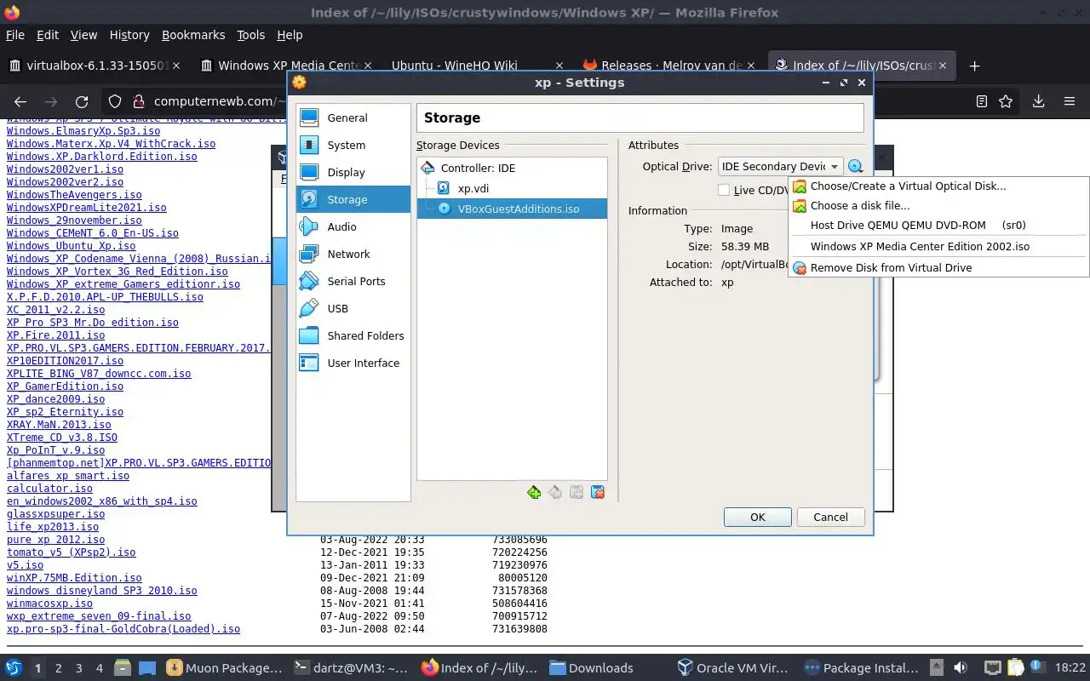
Task: Open the Firefox hamburger menu
Action: pyautogui.click(x=1070, y=101)
